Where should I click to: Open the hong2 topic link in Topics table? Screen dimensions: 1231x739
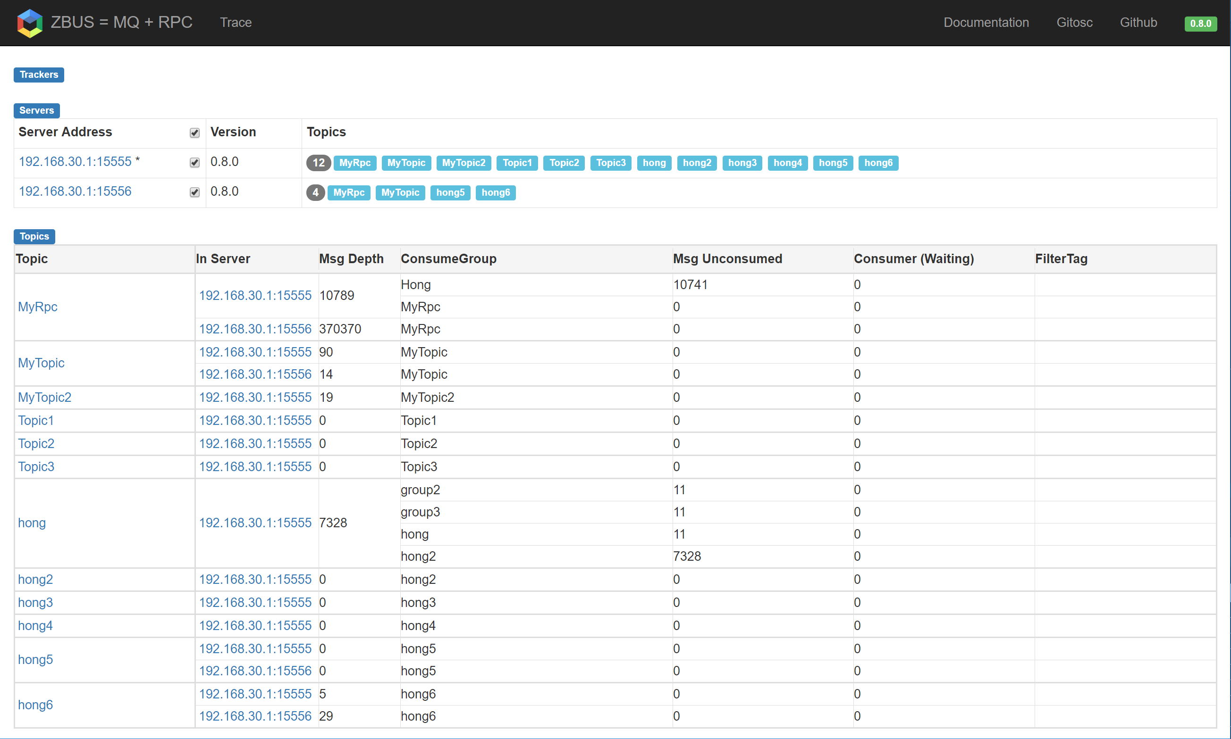pos(35,580)
